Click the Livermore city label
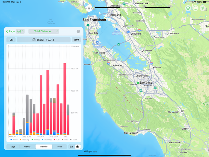 174,33
